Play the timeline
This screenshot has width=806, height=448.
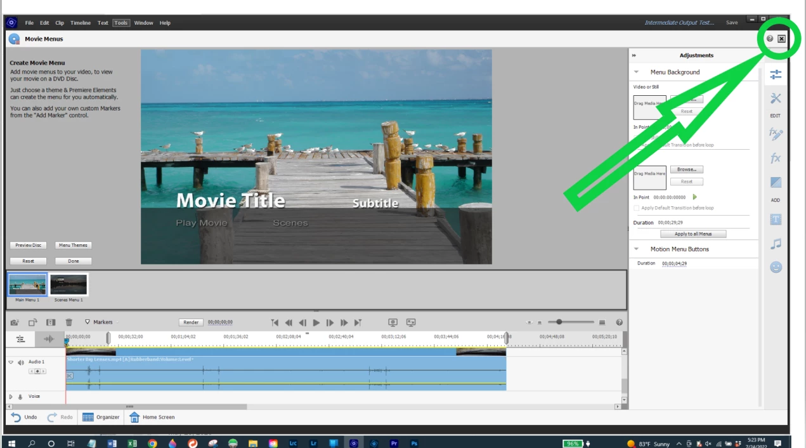[x=316, y=322]
